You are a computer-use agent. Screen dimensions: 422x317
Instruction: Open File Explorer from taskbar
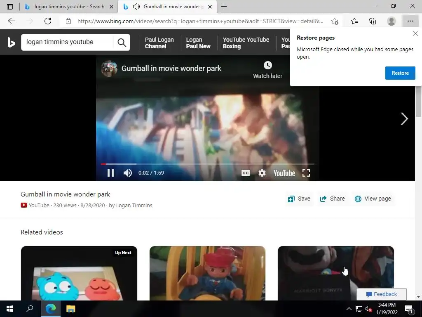pos(71,309)
